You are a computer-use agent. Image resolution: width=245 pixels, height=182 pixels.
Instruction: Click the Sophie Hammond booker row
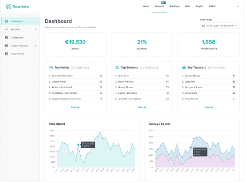pyautogui.click(x=142, y=93)
